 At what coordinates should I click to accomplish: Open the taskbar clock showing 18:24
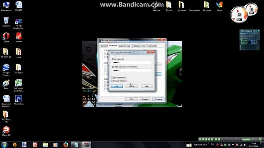tap(254, 145)
